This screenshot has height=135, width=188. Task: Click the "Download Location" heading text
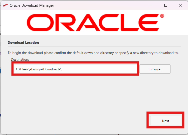click(23, 43)
